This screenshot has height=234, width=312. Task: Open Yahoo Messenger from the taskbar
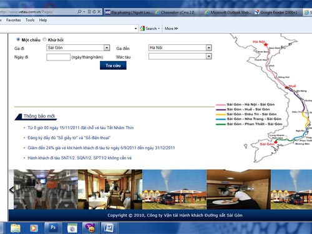[90, 228]
